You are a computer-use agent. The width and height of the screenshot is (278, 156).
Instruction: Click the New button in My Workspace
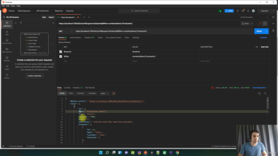pos(44,17)
